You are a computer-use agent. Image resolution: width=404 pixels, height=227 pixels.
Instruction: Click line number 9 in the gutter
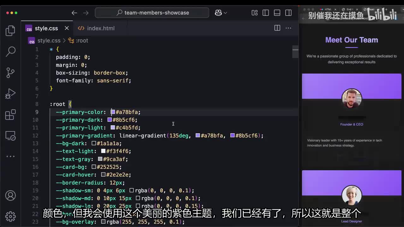point(37,112)
